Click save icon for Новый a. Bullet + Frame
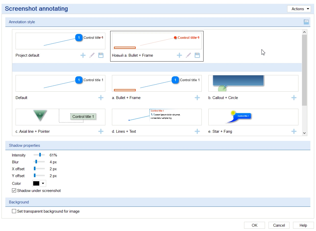 coord(197,55)
